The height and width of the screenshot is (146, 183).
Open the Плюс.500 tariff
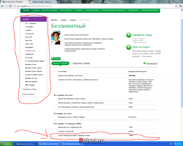click(x=29, y=40)
